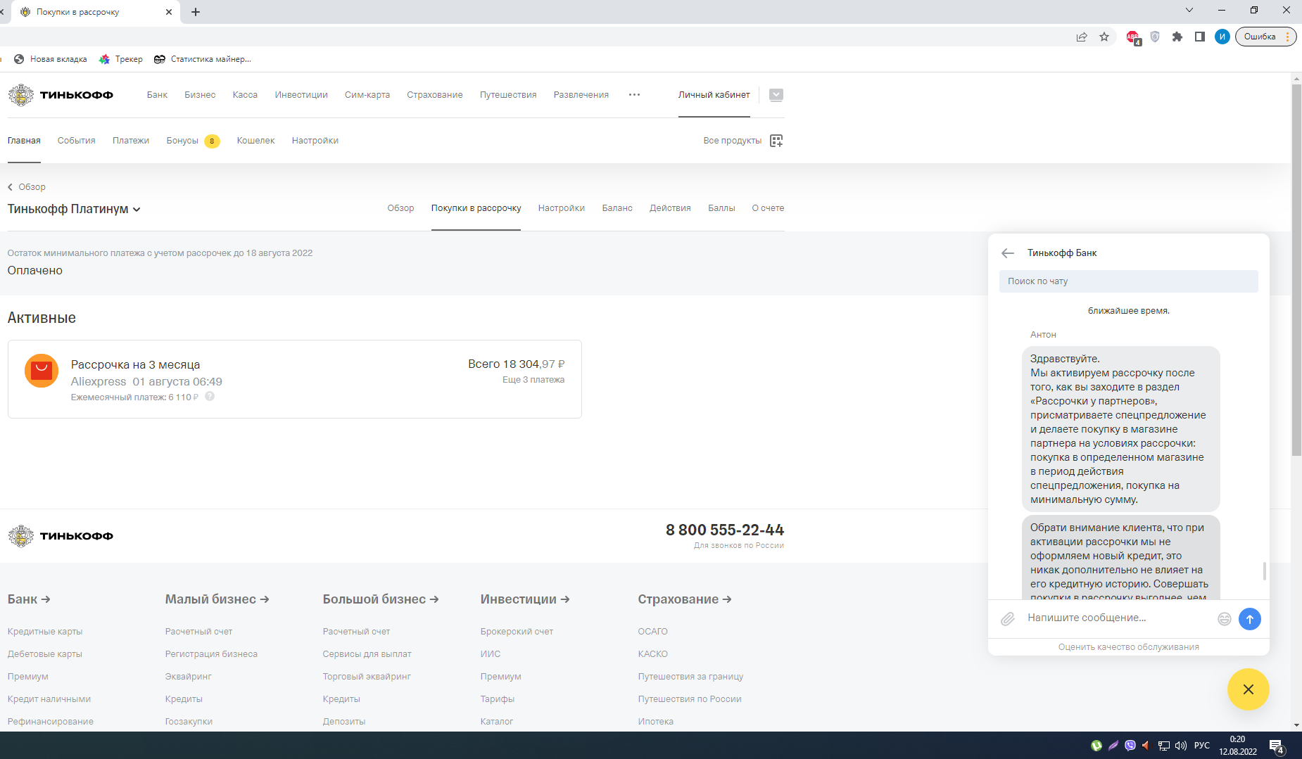Open the 'Бонусы' tab
This screenshot has height=759, width=1302.
pos(193,141)
